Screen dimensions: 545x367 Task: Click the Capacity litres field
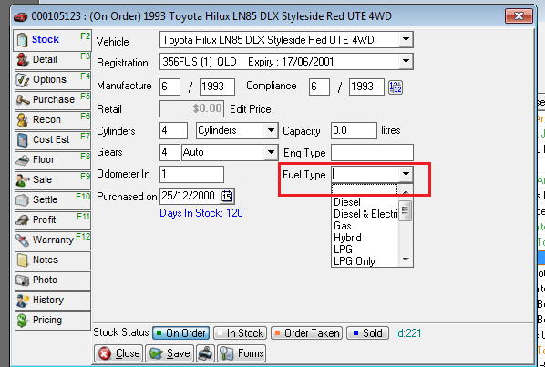354,131
